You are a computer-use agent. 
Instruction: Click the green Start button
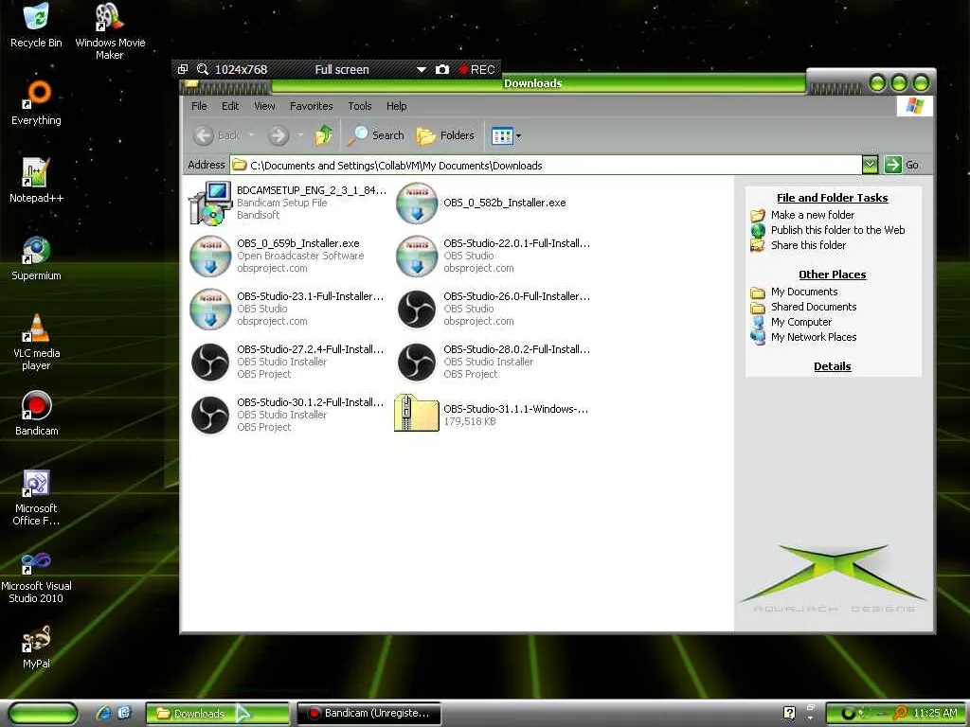point(43,713)
